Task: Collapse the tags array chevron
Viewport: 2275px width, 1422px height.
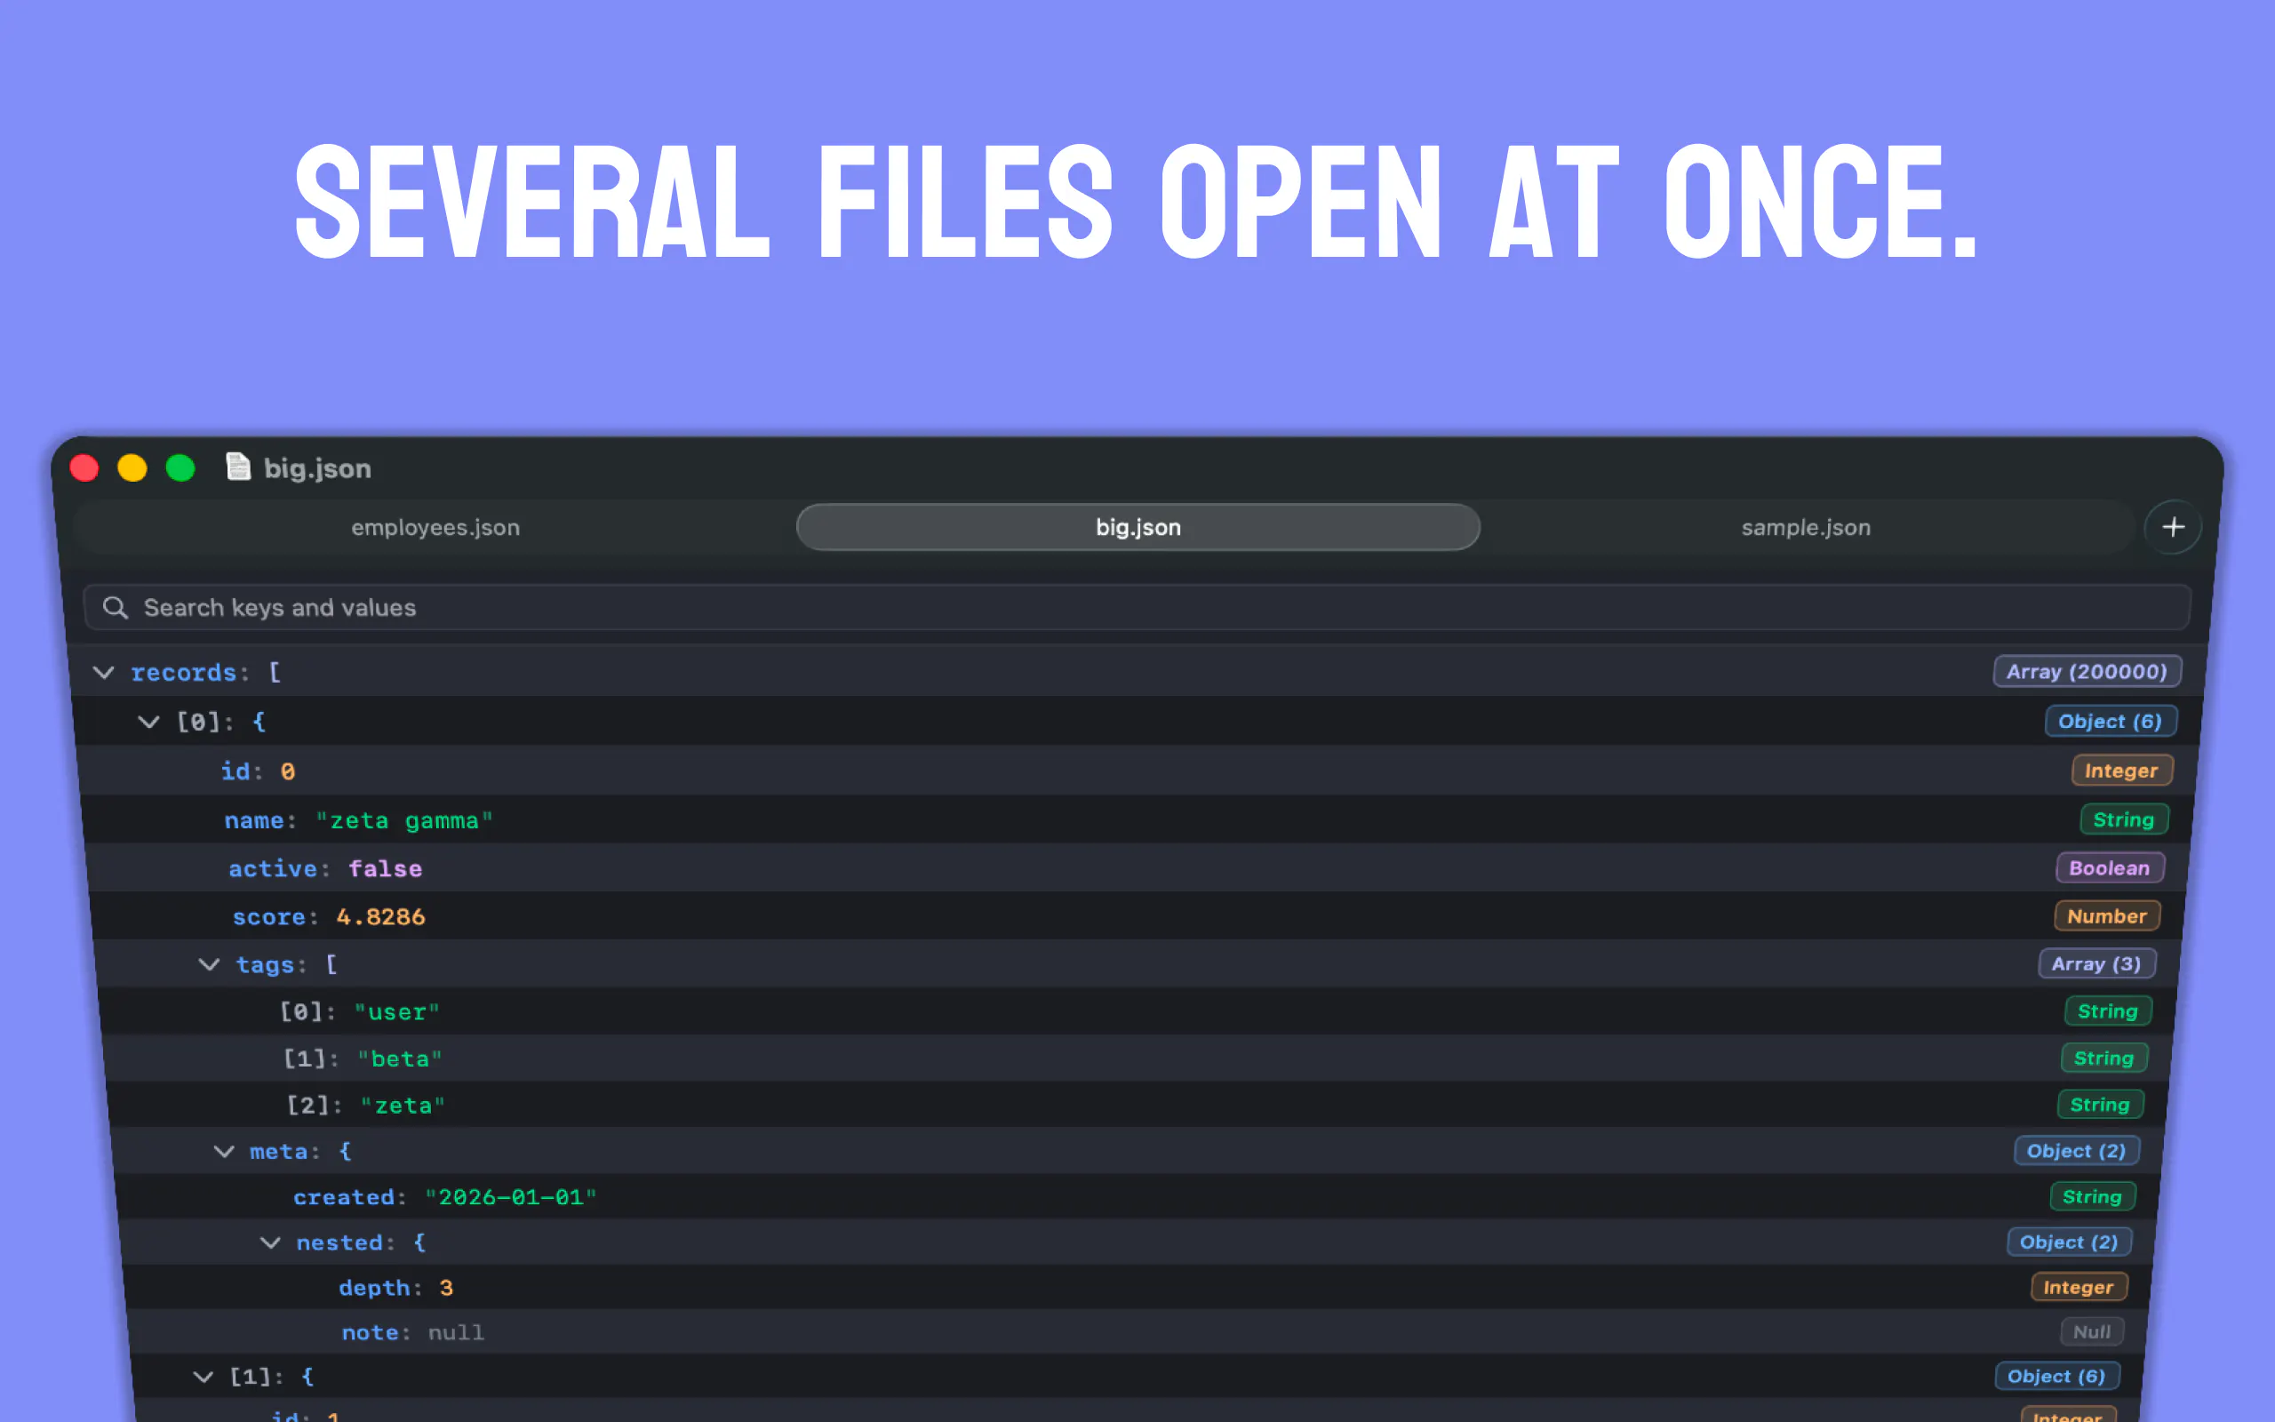Action: 209,965
